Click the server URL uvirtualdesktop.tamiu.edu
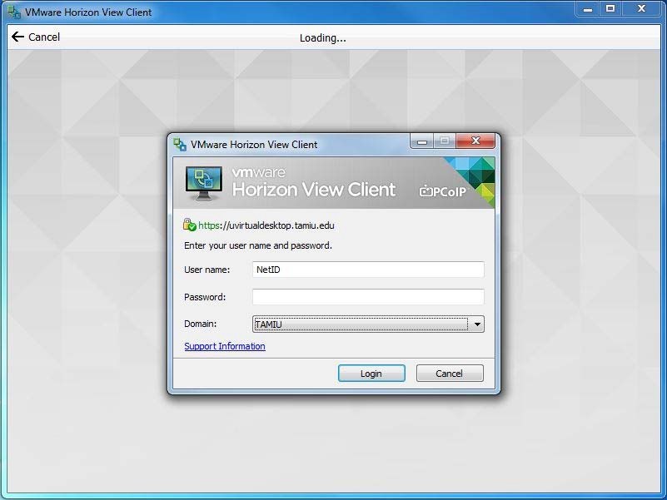Screen dimensions: 667x500 coord(266,225)
